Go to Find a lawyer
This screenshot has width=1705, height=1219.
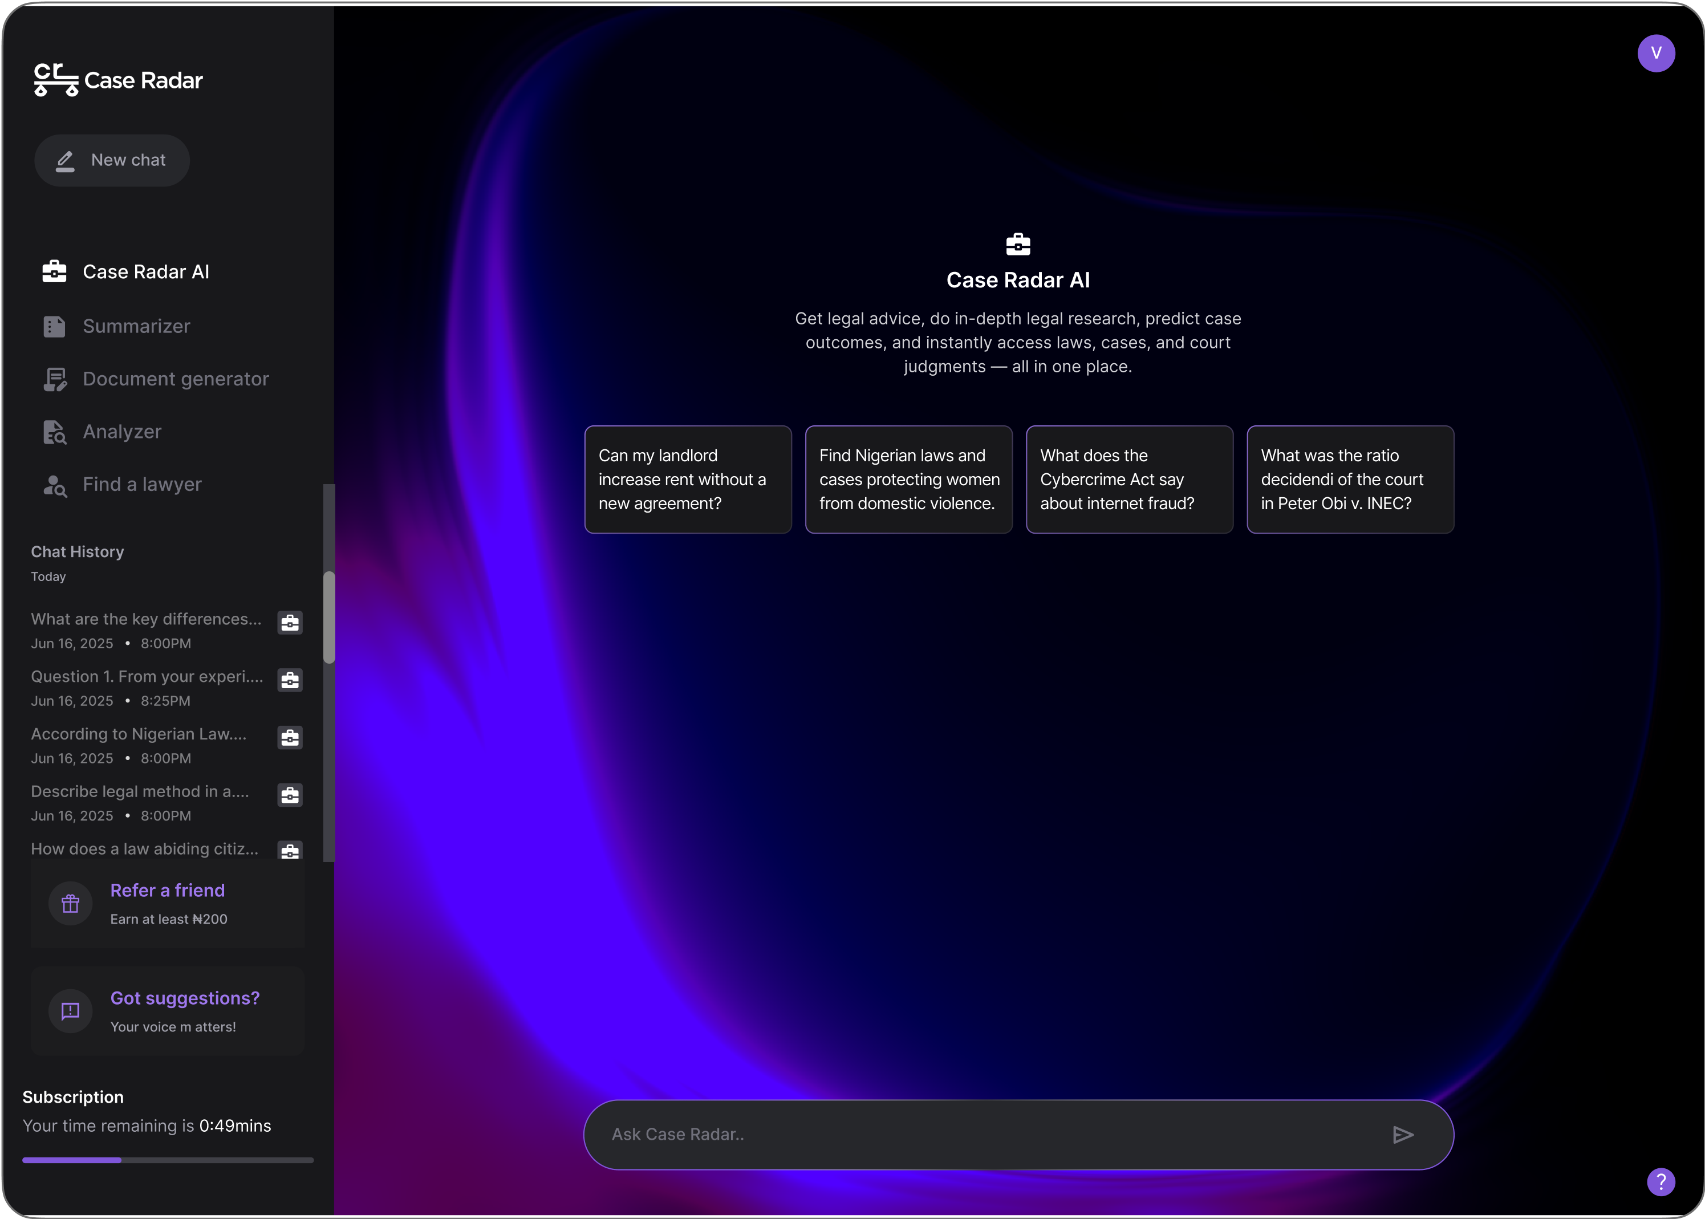(x=142, y=485)
